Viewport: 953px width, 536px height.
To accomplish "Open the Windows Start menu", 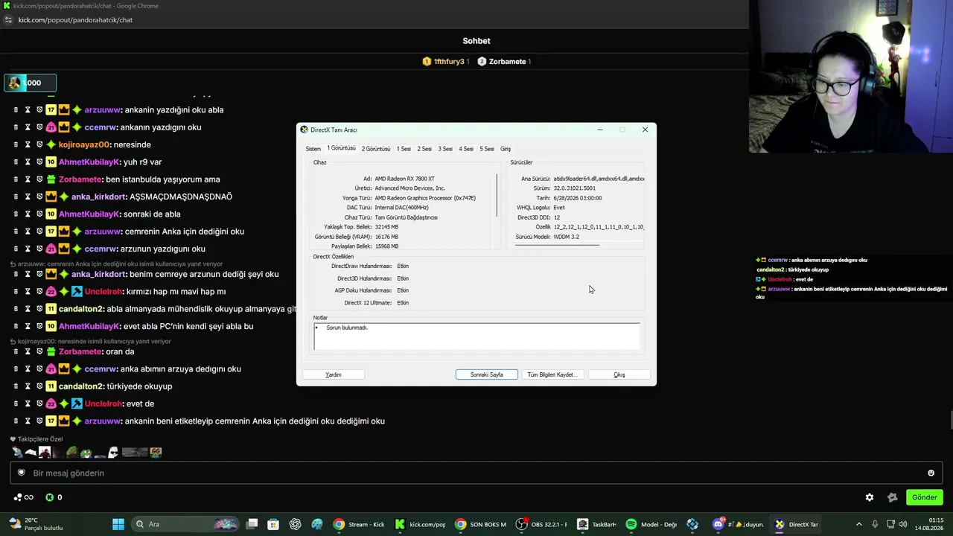I will tap(118, 524).
